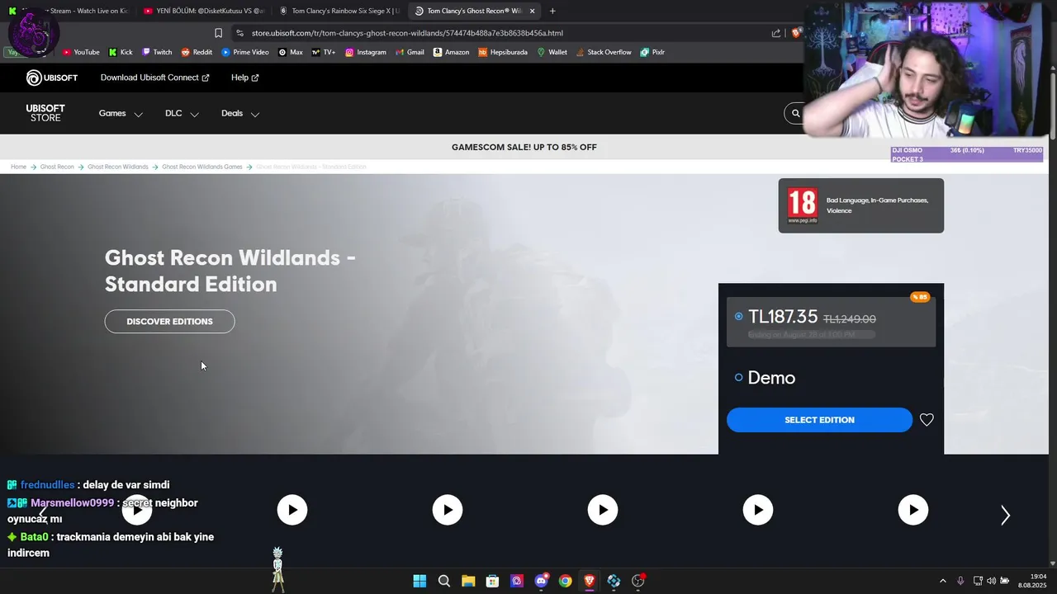Open the Amazon bookmark

[451, 52]
